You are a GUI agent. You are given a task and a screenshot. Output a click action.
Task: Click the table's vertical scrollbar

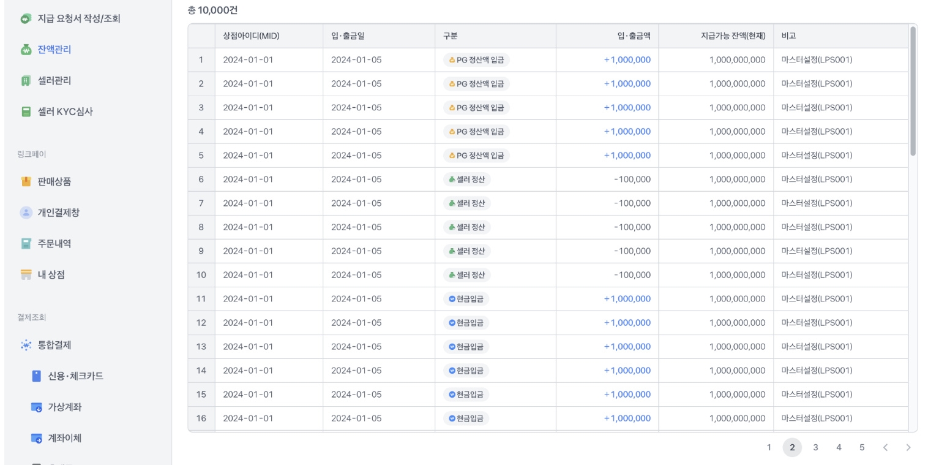coord(913,92)
